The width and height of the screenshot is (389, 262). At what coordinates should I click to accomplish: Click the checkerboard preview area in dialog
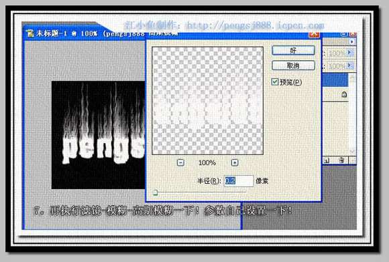[x=207, y=101]
